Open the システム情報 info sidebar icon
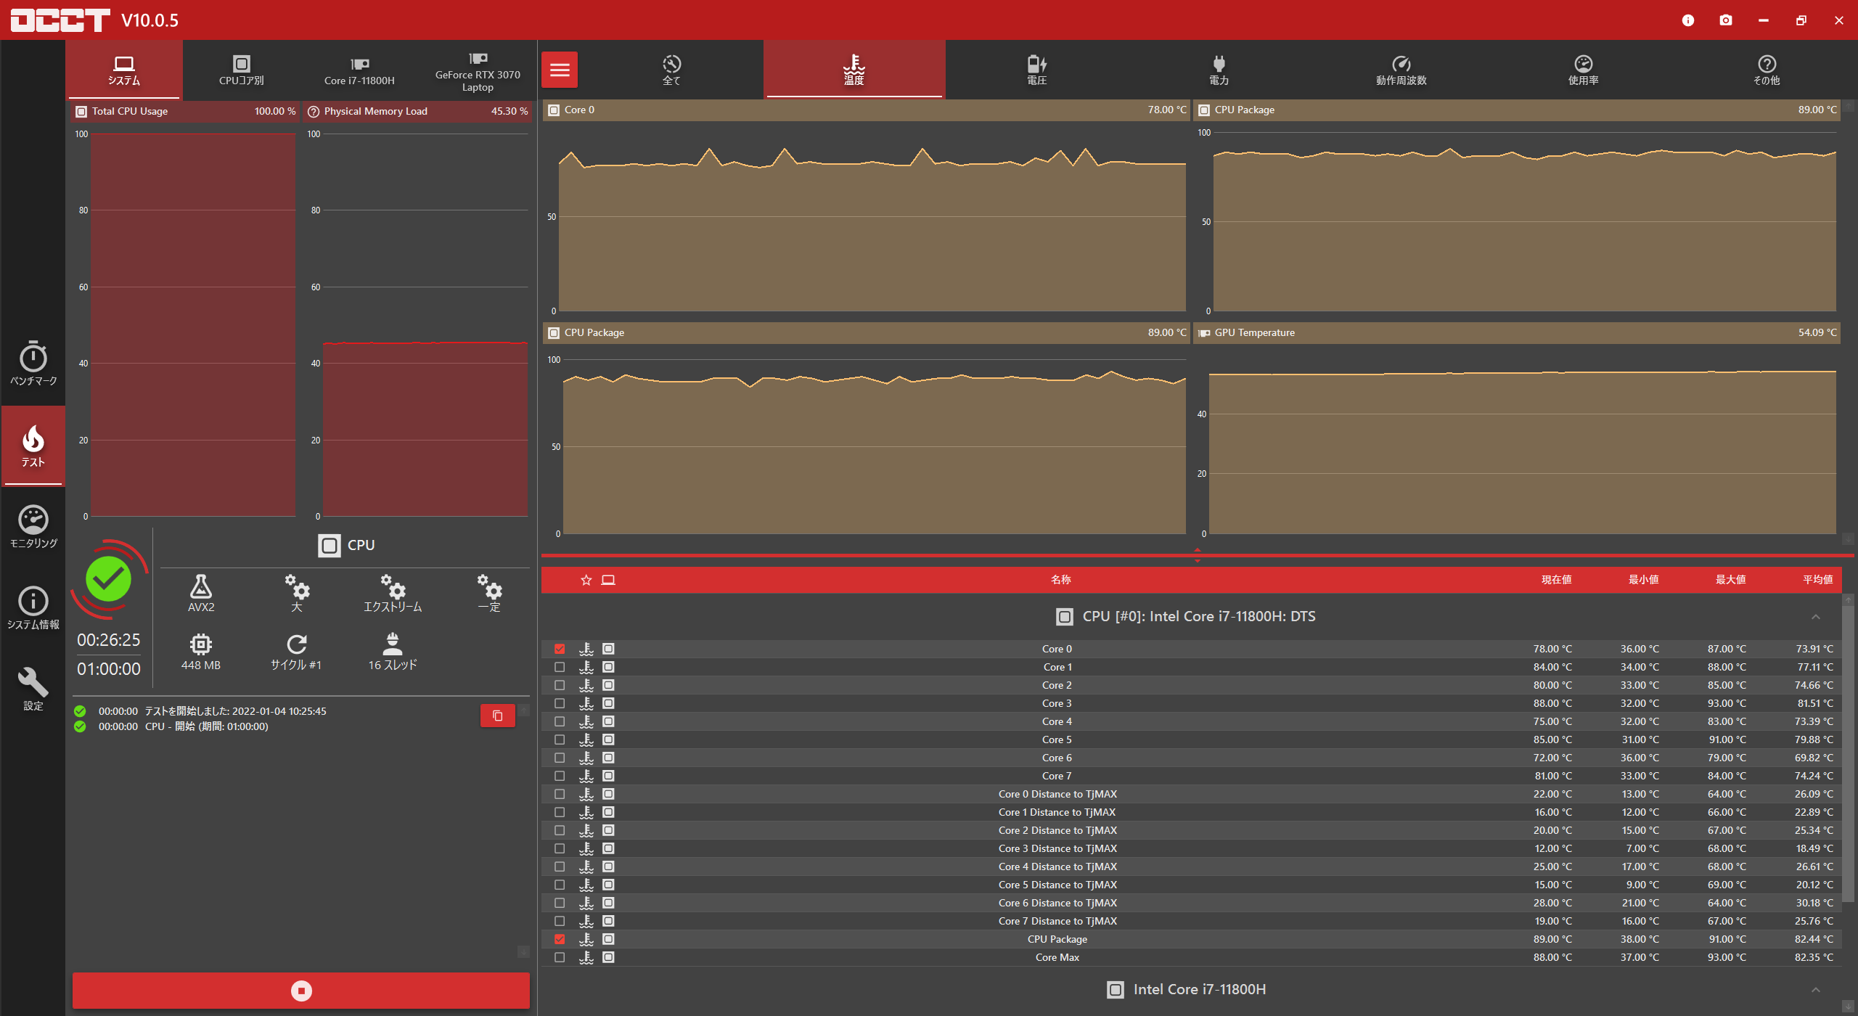 click(x=33, y=608)
